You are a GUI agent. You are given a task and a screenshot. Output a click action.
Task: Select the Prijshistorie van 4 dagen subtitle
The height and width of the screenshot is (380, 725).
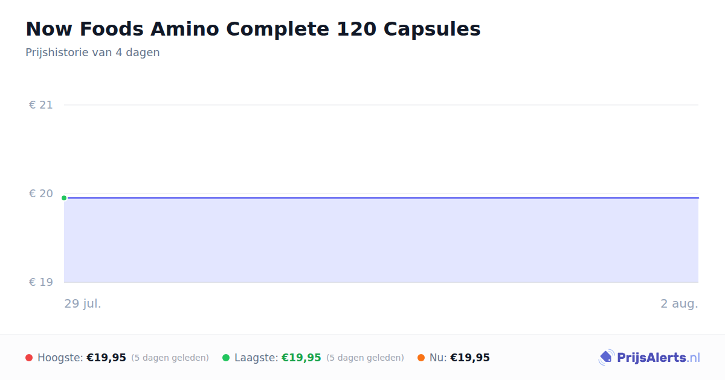click(x=92, y=52)
